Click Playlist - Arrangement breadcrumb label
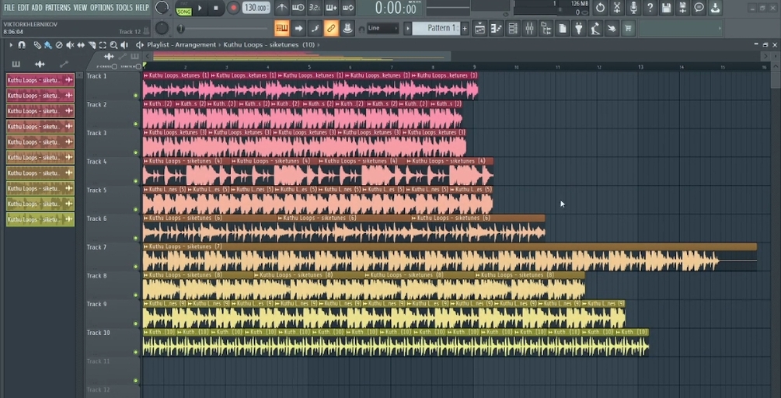The width and height of the screenshot is (781, 398). (x=181, y=45)
